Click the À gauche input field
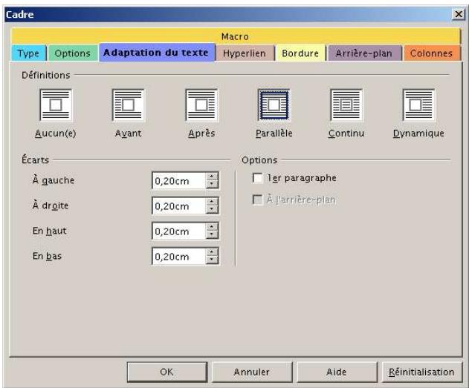This screenshot has width=469, height=388. coord(179,180)
